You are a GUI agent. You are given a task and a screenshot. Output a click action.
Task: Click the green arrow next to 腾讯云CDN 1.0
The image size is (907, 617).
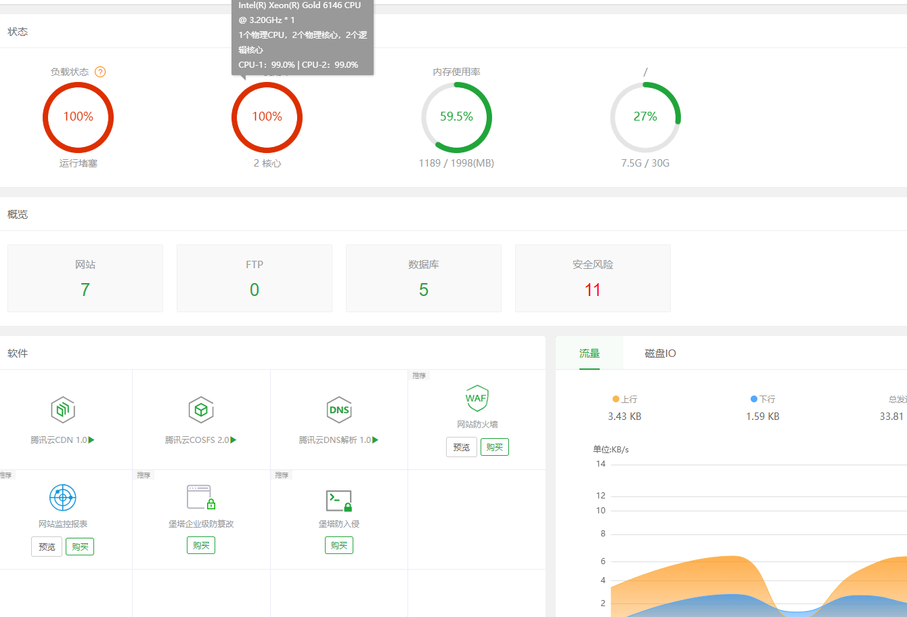point(91,440)
